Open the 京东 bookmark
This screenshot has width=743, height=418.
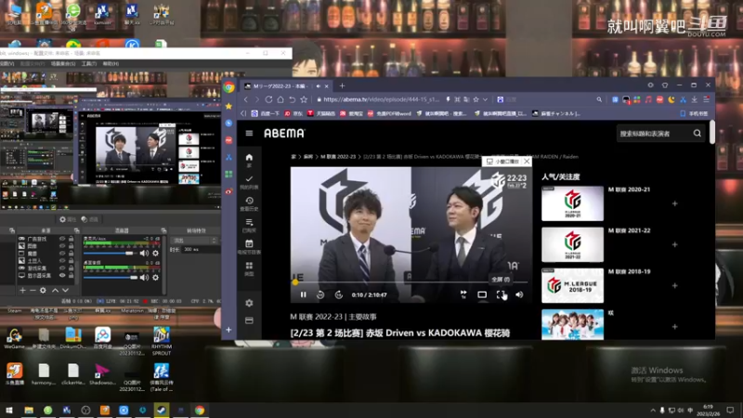pyautogui.click(x=293, y=113)
